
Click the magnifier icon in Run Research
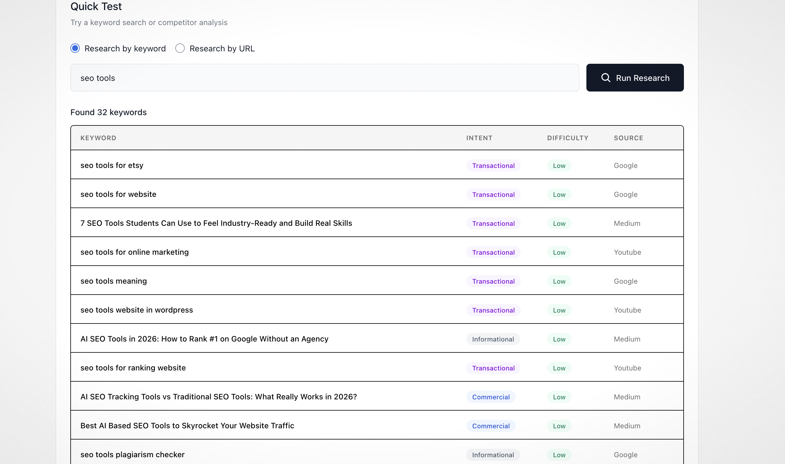point(606,78)
